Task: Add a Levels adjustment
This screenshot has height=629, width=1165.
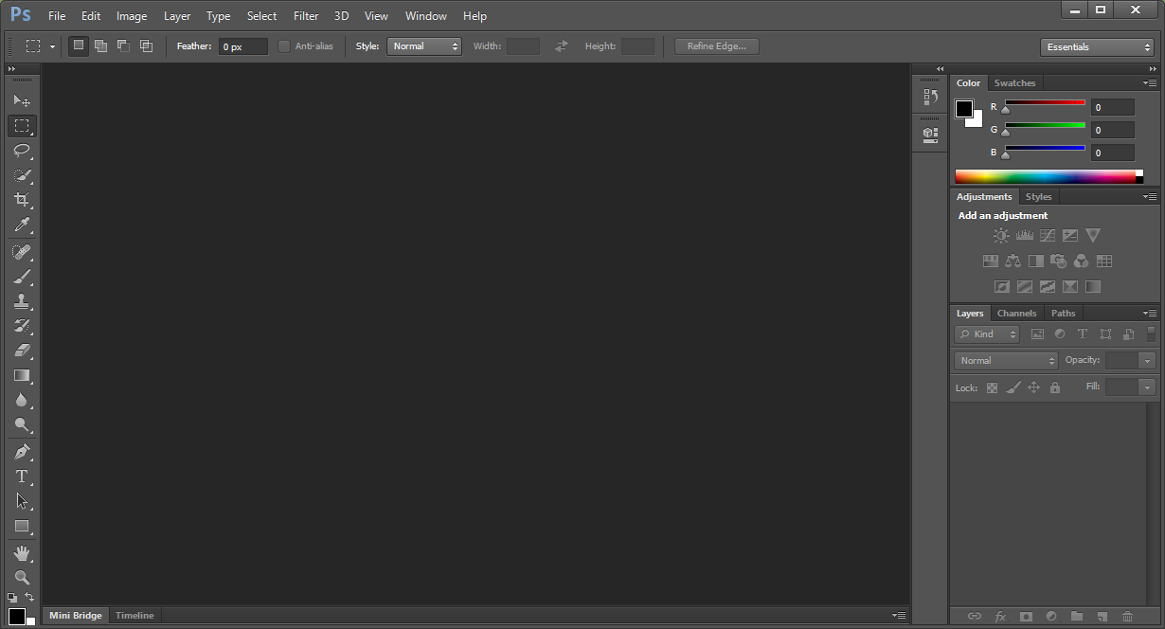Action: (x=1024, y=236)
